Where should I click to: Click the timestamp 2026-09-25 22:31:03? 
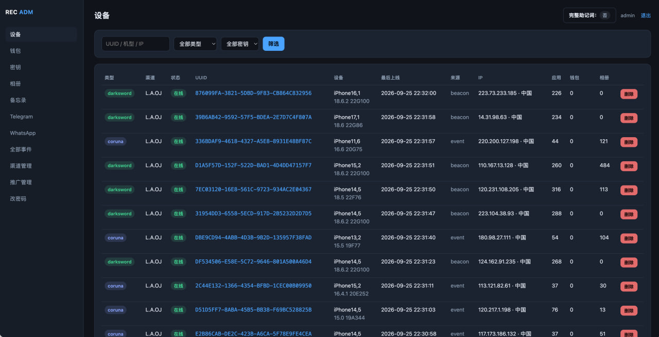click(408, 310)
